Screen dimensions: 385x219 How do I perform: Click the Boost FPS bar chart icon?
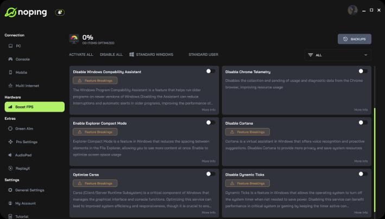click(x=10, y=107)
